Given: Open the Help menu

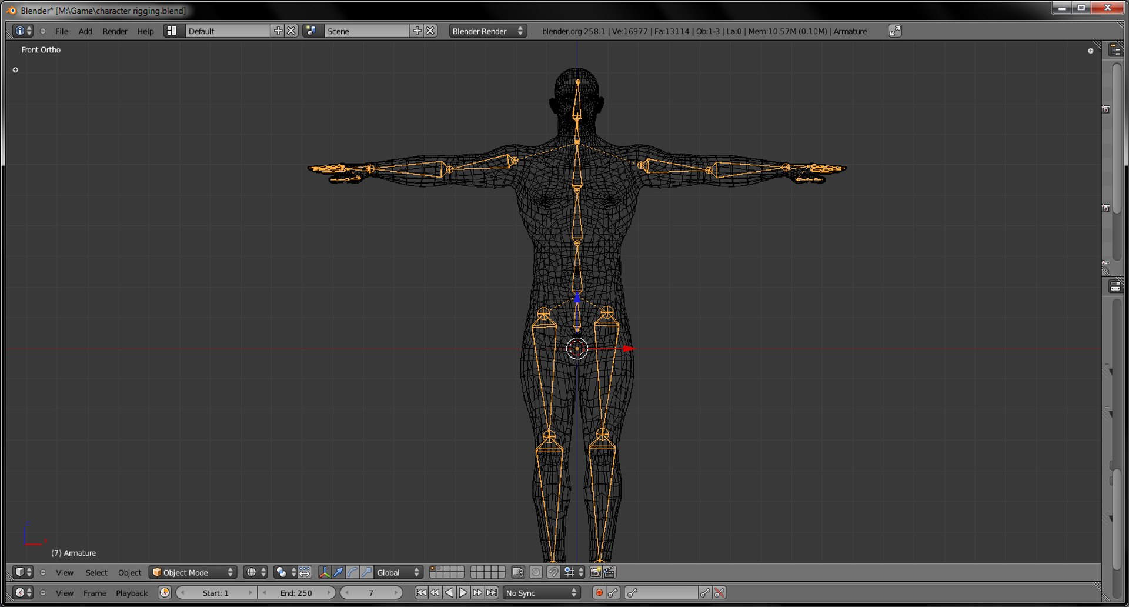Looking at the screenshot, I should click(145, 31).
